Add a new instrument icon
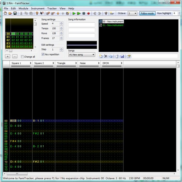This screenshot has width=182, height=182. pos(101,56)
